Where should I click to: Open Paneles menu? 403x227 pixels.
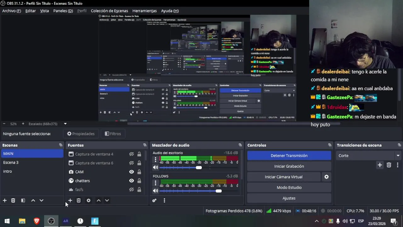63,11
